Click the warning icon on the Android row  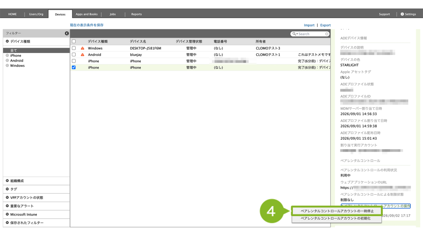pyautogui.click(x=83, y=55)
